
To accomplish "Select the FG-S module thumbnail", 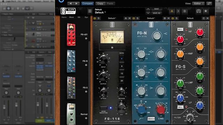I will pos(71,88).
